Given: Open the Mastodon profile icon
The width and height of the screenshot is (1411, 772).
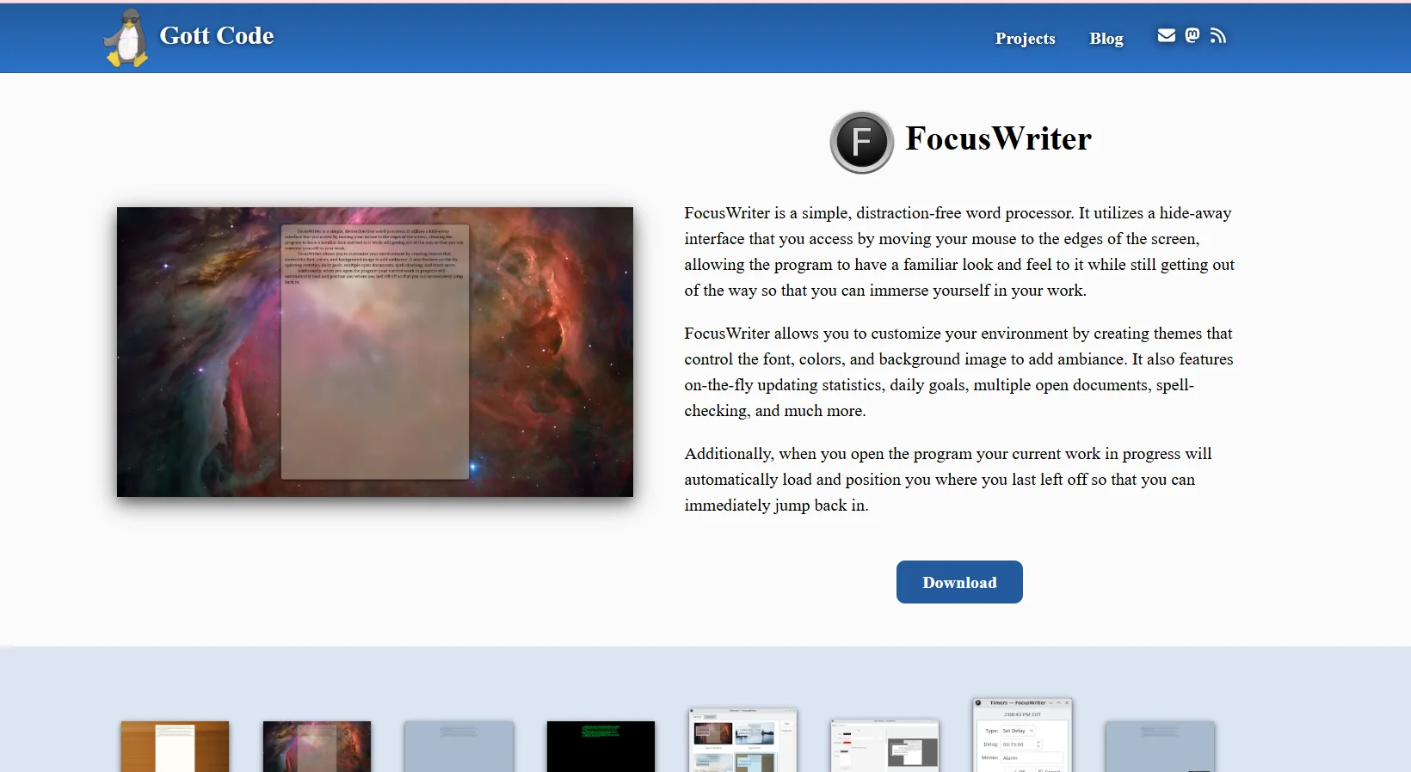Looking at the screenshot, I should click(x=1192, y=35).
